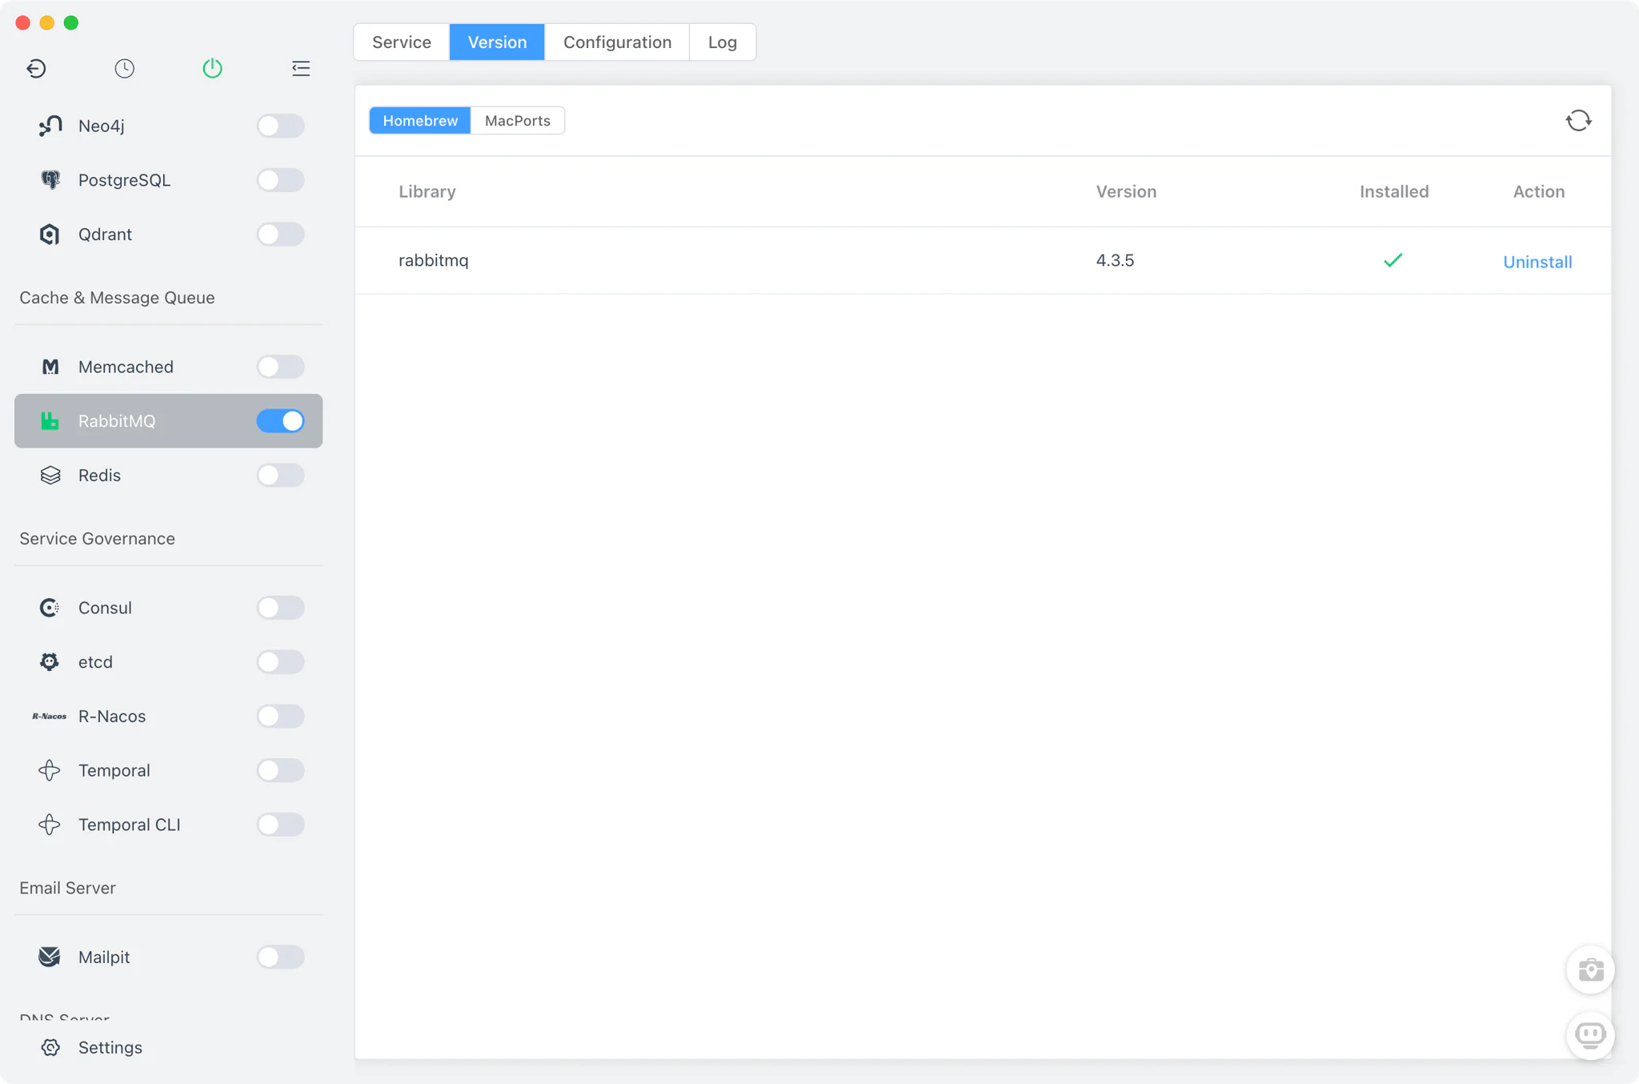Viewport: 1639px width, 1084px height.
Task: Disable the RabbitMQ switch
Action: coord(280,421)
